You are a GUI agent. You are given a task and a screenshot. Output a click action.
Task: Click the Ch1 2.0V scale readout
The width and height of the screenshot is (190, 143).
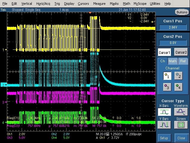[16, 134]
